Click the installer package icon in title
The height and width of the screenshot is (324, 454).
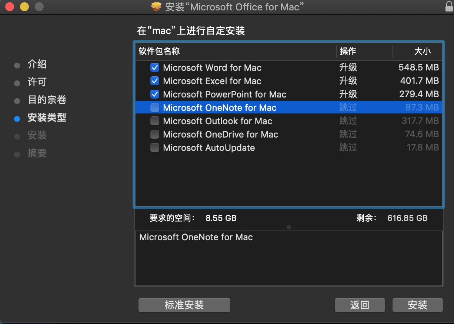[157, 7]
